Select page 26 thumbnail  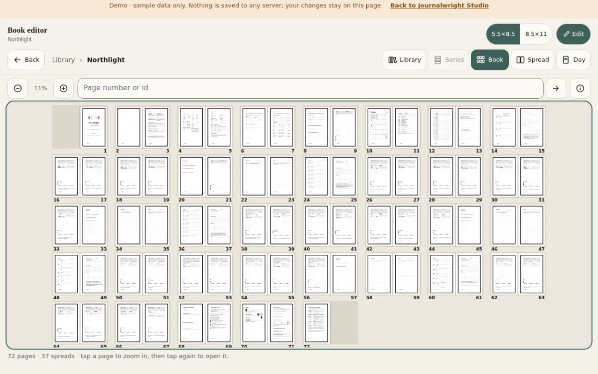point(379,176)
